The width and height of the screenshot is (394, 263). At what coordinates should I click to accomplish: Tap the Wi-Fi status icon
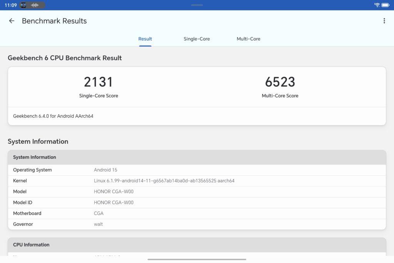coord(377,5)
